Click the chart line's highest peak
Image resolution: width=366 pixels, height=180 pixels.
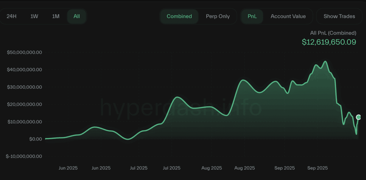click(325, 61)
